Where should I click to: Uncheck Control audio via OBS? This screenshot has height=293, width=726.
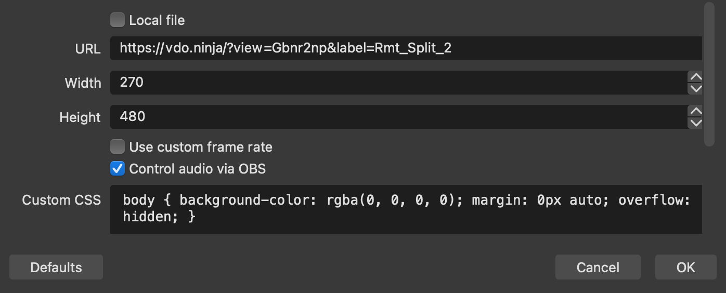click(x=118, y=168)
